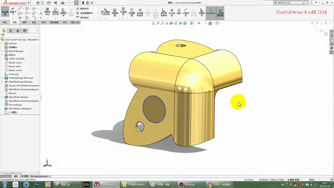Toggle the Exit Sketch button
This screenshot has width=334, height=188.
point(5,11)
